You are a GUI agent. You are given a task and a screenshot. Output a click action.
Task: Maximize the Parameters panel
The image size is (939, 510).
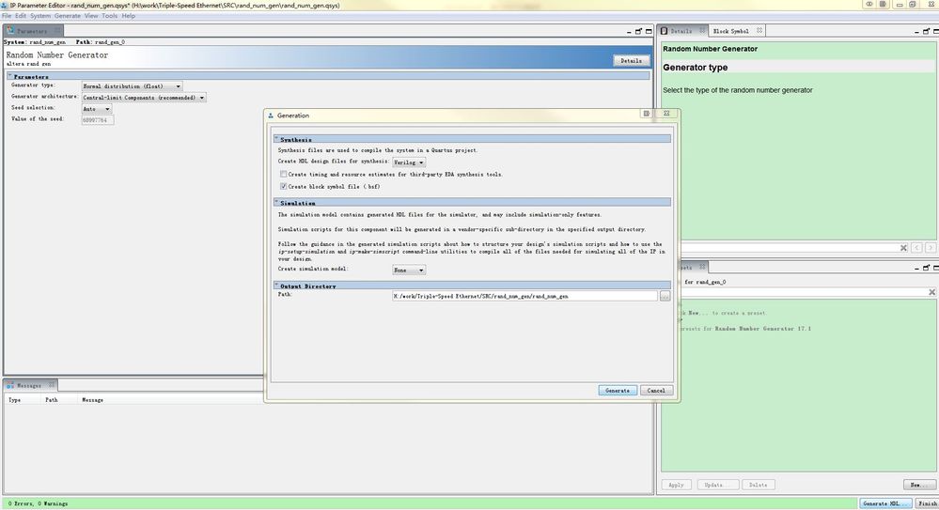649,32
